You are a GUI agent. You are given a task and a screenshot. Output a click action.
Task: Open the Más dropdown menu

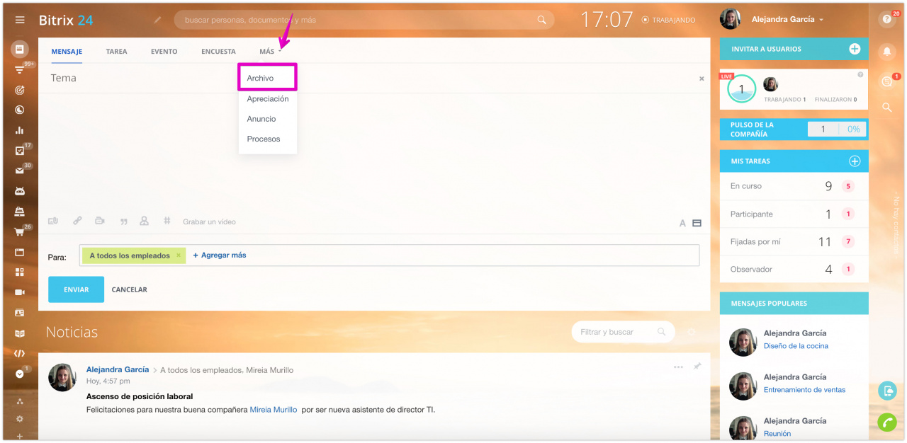point(269,51)
